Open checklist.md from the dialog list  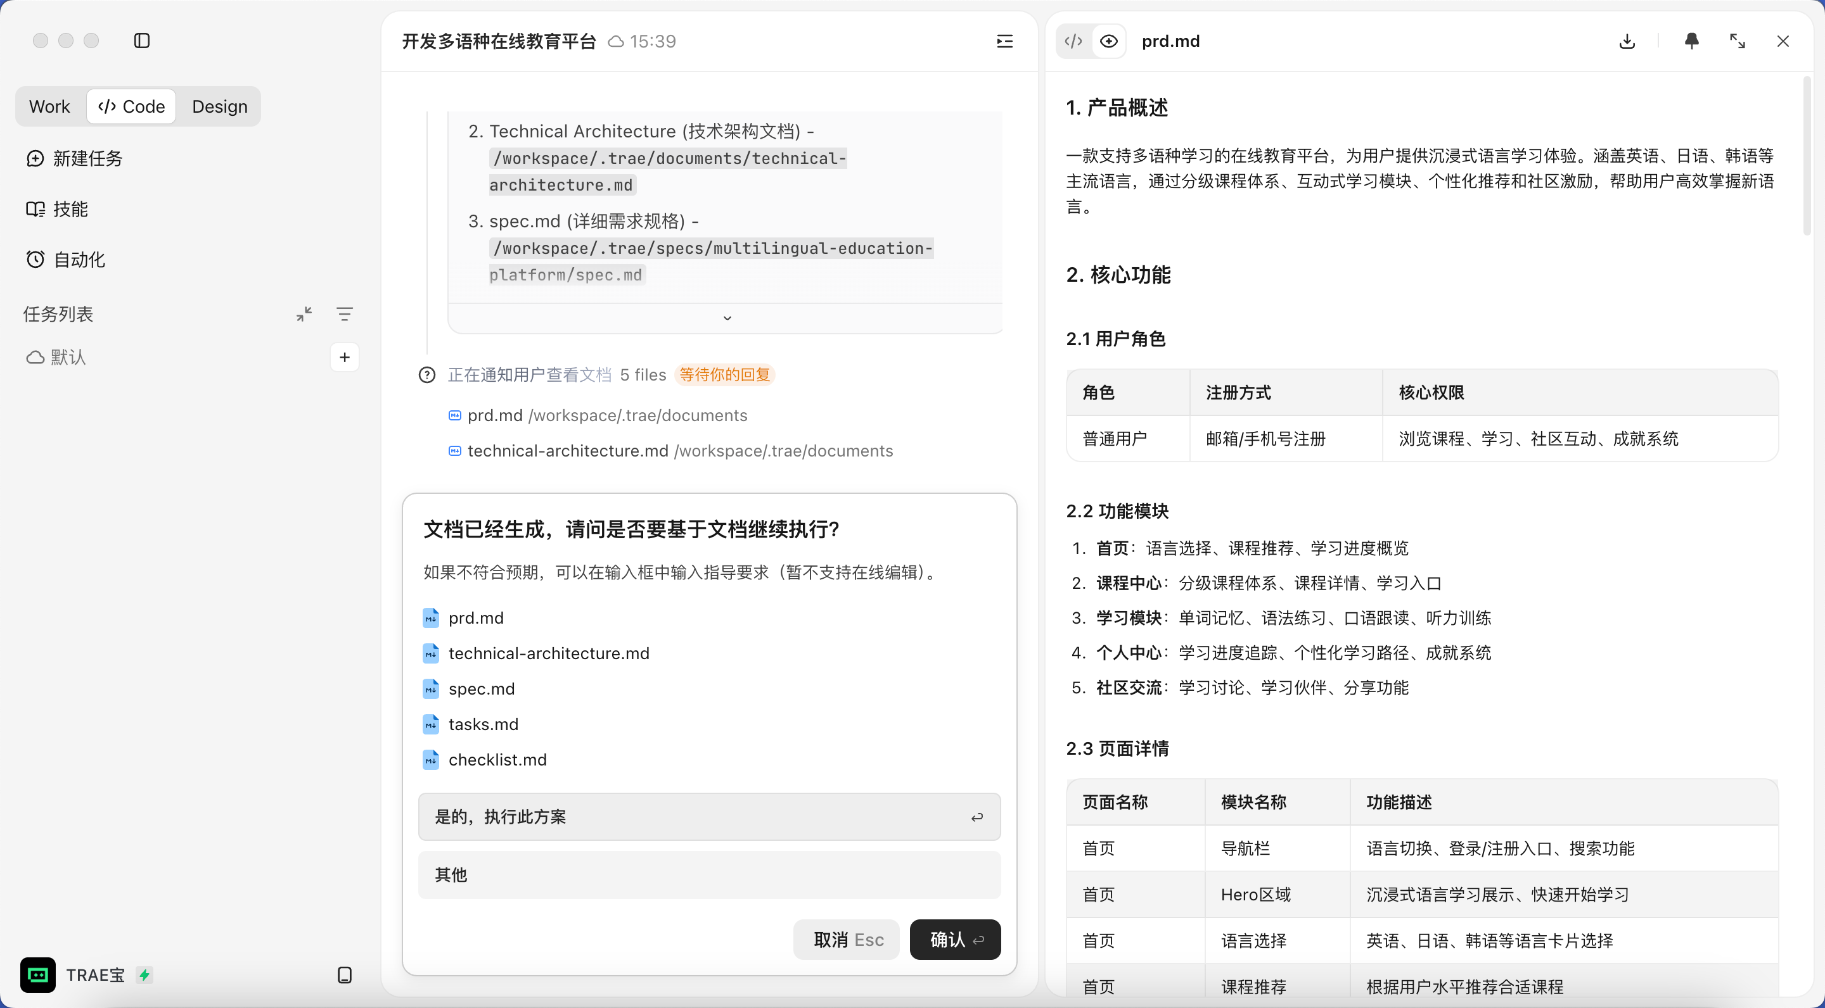click(485, 760)
